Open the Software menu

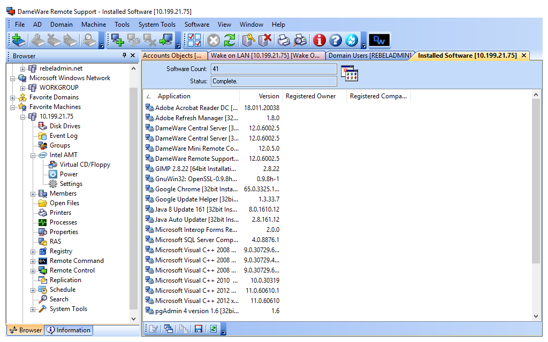click(196, 24)
